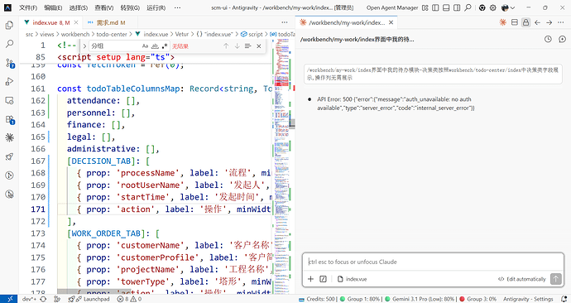
Task: Navigate back with left arrow
Action: (538, 22)
